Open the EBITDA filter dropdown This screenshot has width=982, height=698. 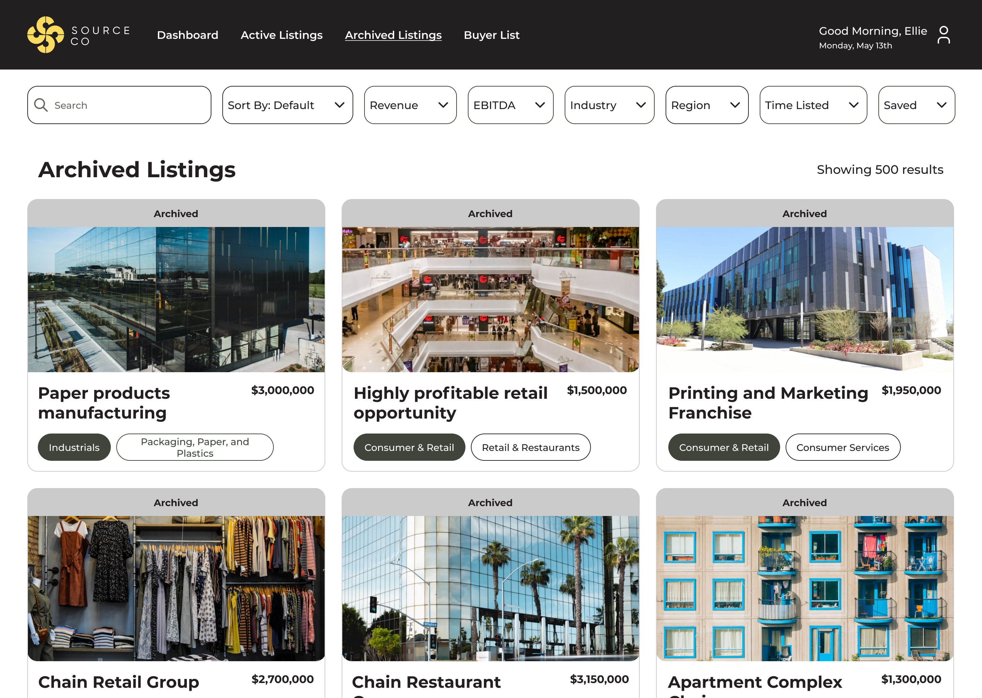click(510, 105)
